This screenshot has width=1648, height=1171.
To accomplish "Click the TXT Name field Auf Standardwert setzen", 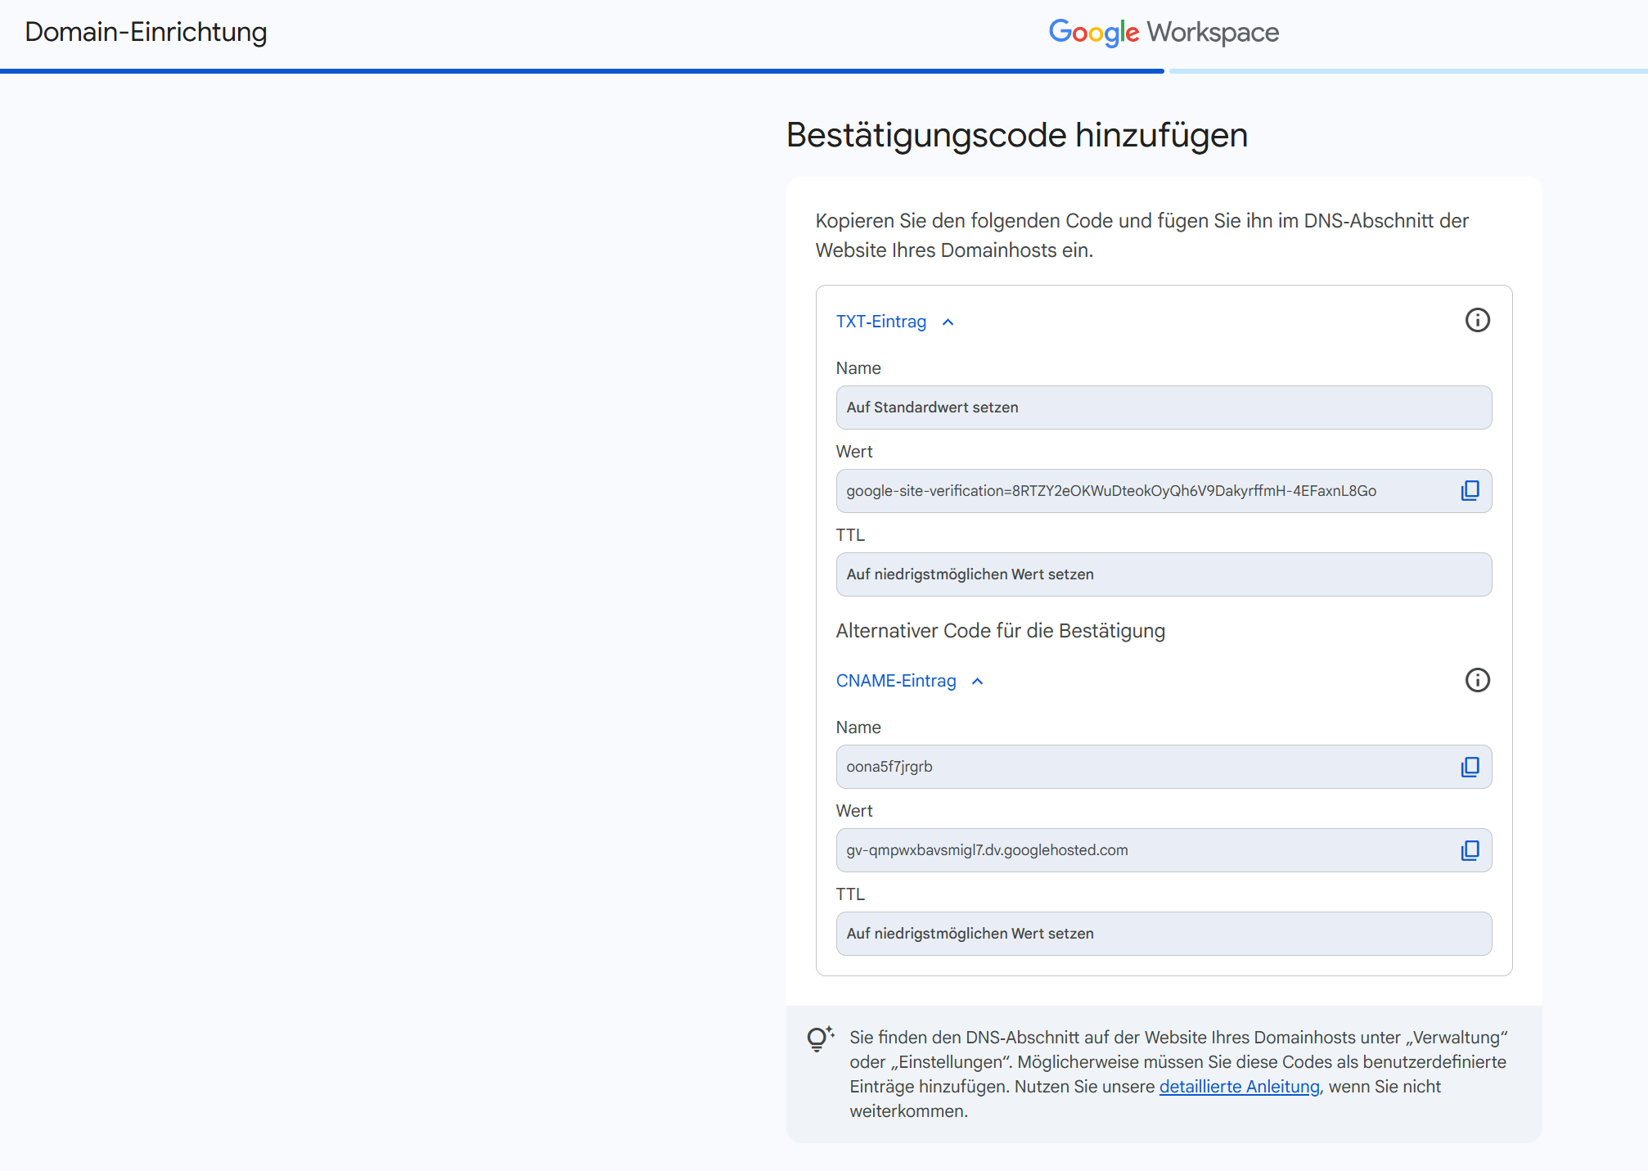I will pyautogui.click(x=1163, y=408).
